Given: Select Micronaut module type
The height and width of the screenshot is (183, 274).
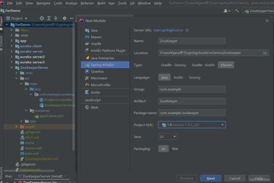Looking at the screenshot, I should (105, 78).
